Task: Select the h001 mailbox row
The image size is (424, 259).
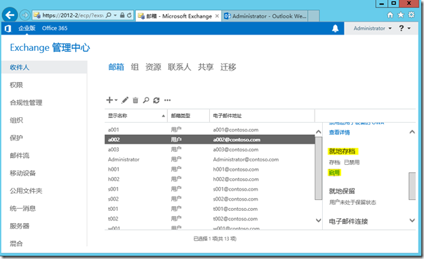Action: click(x=209, y=170)
